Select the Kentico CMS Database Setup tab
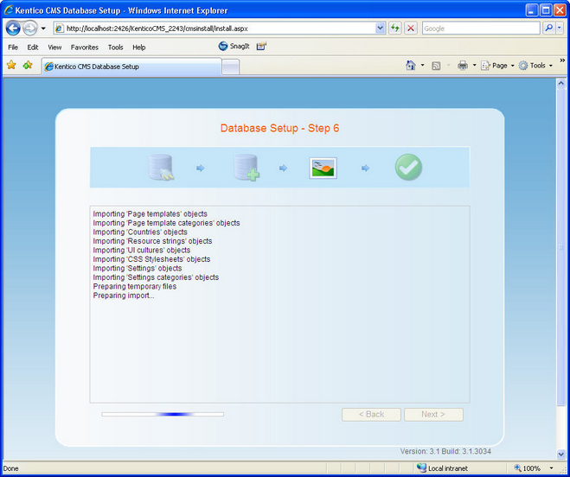The height and width of the screenshot is (477, 570). 131,67
